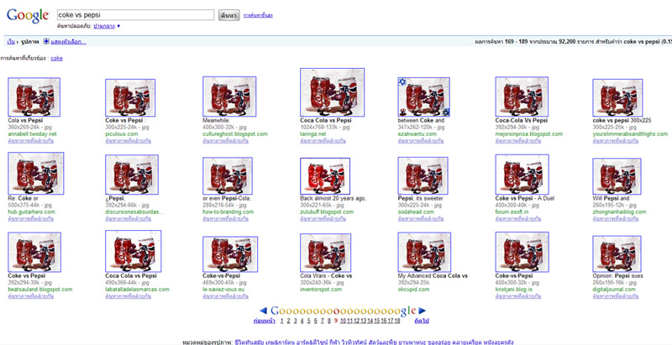Click the related search 'coke' link
Image resolution: width=672 pixels, height=345 pixels.
(x=56, y=59)
